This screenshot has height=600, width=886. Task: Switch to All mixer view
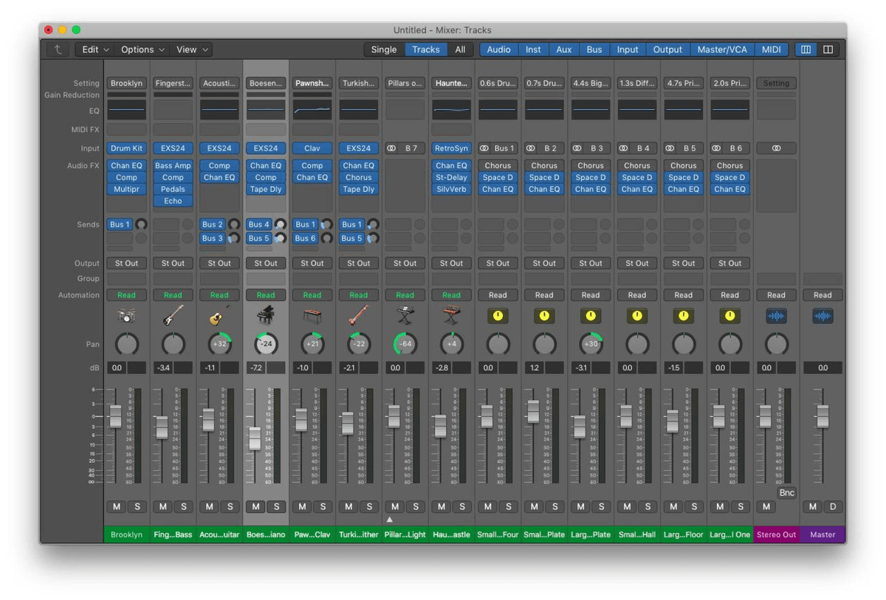(x=460, y=49)
